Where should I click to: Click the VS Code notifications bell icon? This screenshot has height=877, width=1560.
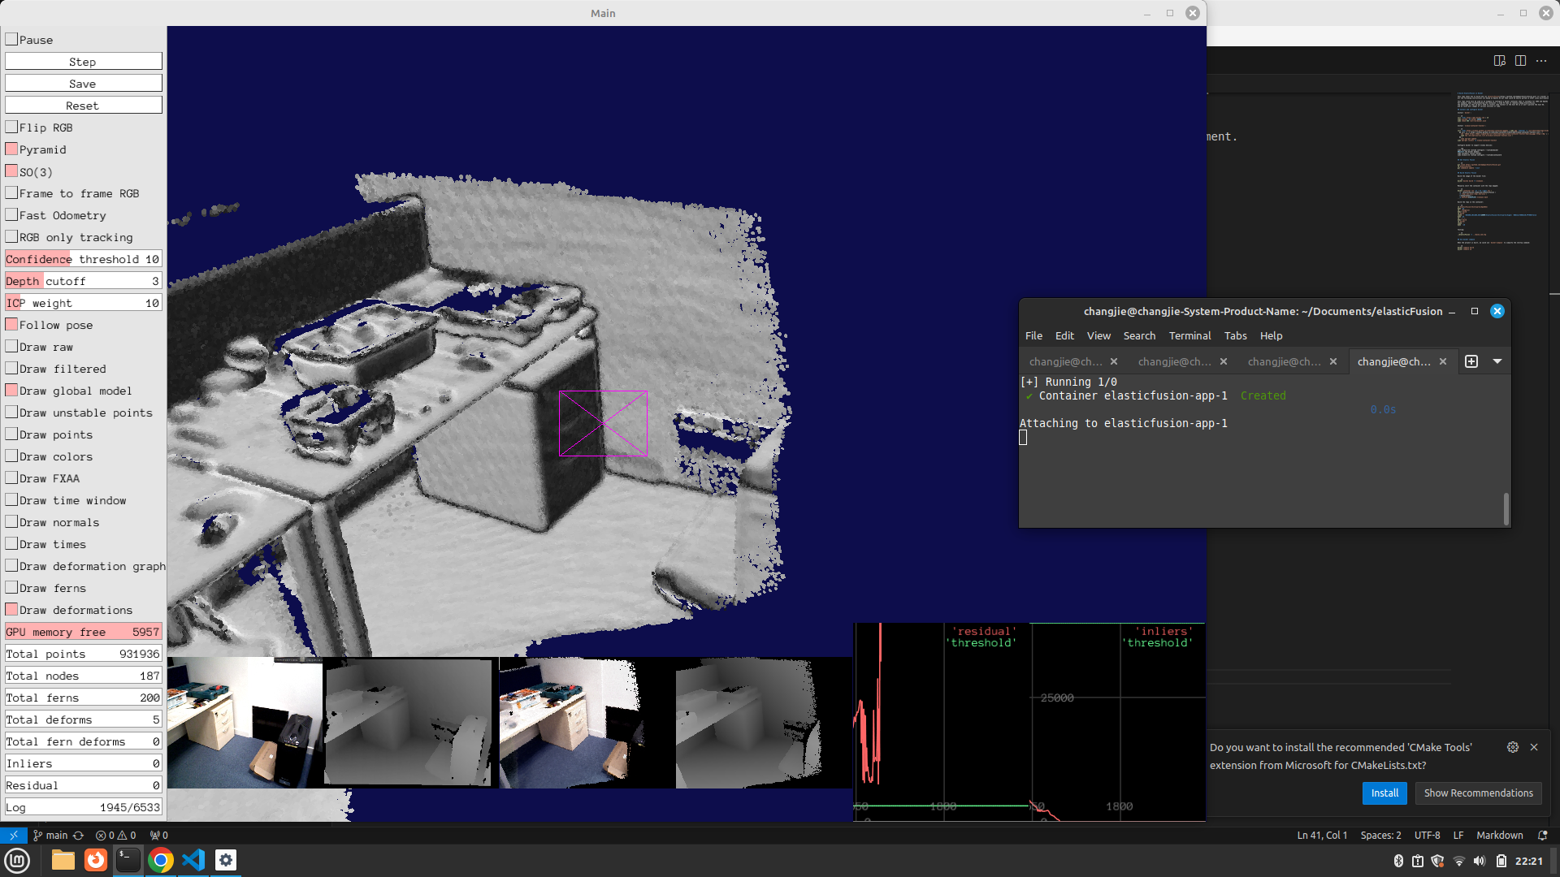(x=1542, y=835)
